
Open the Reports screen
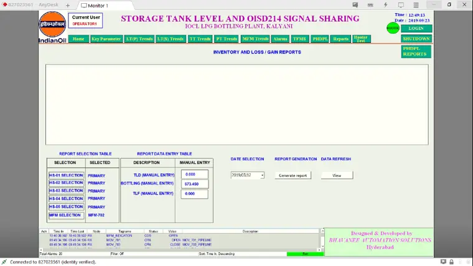pos(341,39)
